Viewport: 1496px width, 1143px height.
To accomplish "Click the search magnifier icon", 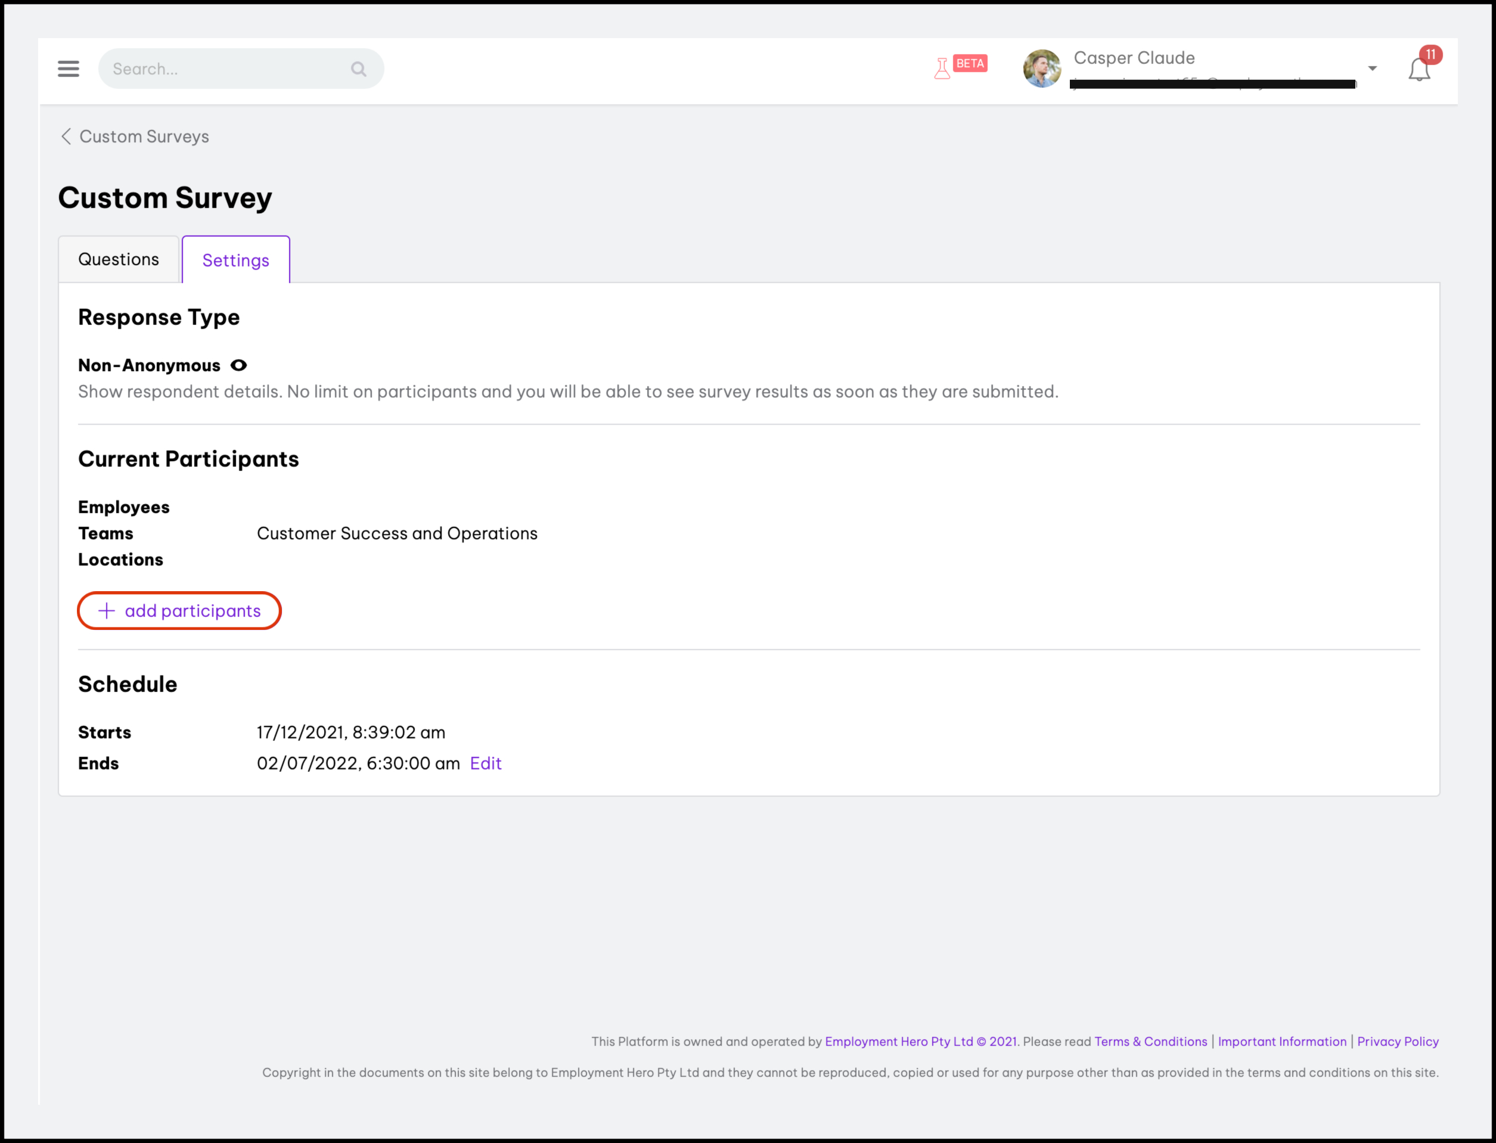I will pos(359,69).
